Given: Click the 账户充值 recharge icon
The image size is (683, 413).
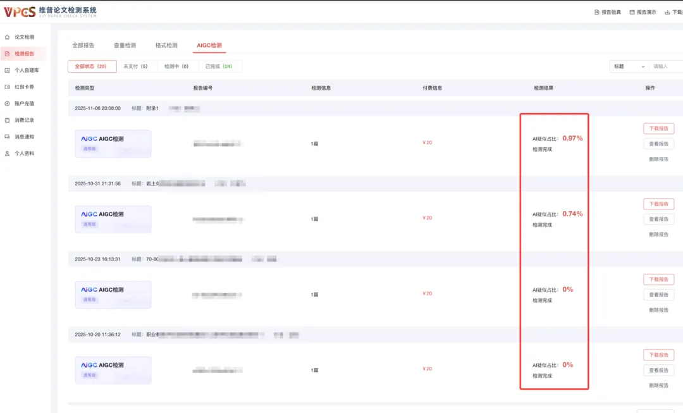Looking at the screenshot, I should pos(7,103).
